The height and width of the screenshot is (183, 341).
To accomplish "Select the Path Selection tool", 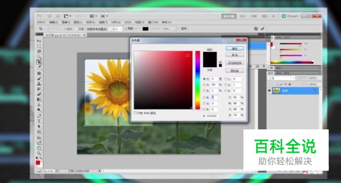I will [39, 126].
